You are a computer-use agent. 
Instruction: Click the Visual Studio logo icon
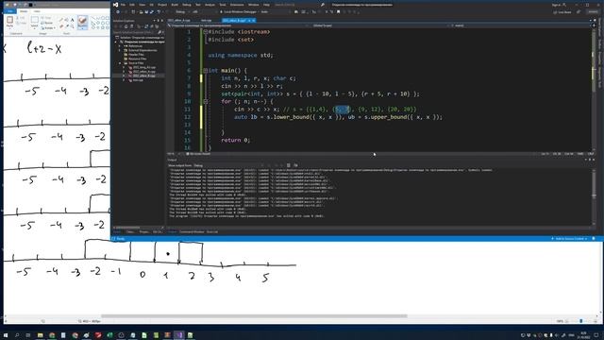point(115,5)
